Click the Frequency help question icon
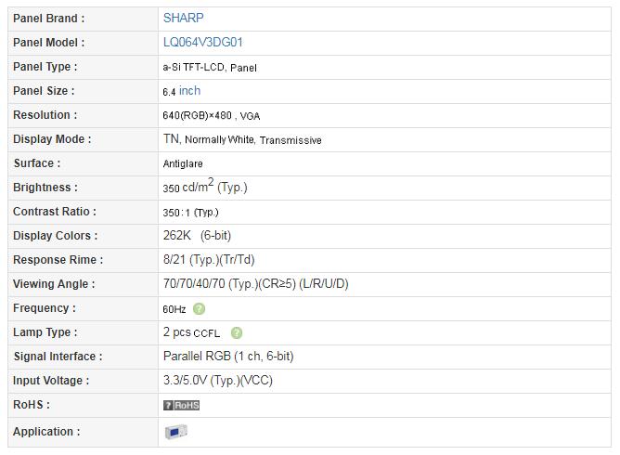The image size is (620, 455). click(x=199, y=308)
